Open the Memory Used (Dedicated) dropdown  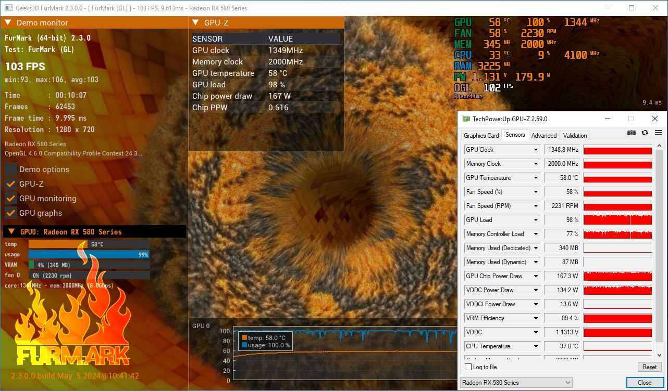[x=536, y=248]
